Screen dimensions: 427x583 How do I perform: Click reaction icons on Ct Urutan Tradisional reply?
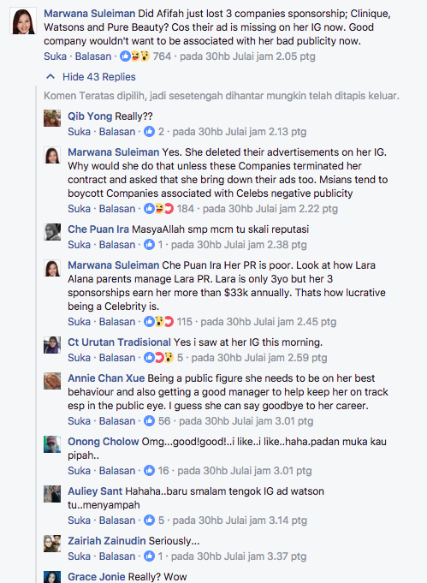[158, 358]
